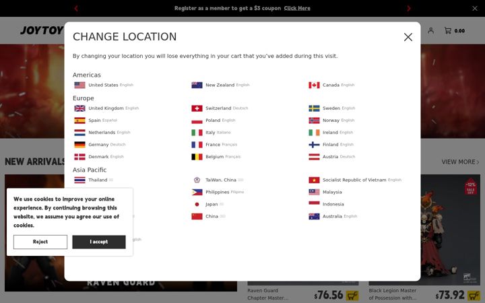485x303 pixels.
Task: Click the Italy flag icon
Action: tap(197, 133)
